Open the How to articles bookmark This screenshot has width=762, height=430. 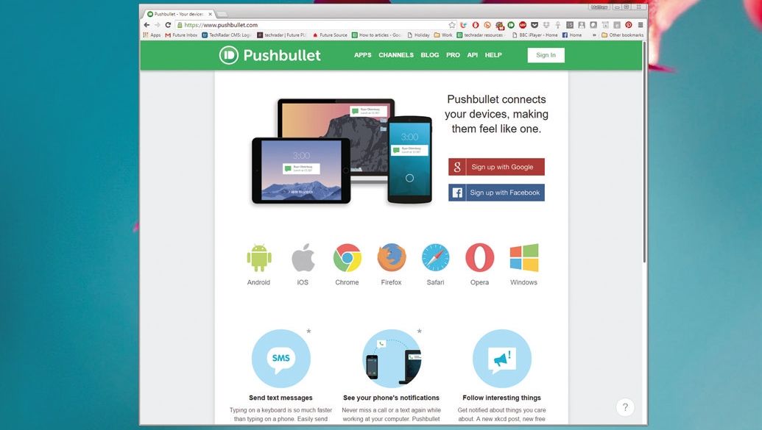(x=377, y=35)
